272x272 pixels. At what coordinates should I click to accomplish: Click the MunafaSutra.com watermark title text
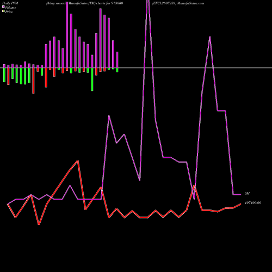point(191,3)
